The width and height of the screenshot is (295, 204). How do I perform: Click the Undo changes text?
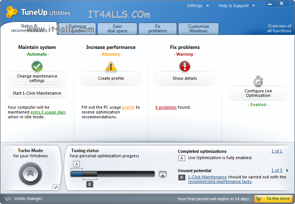(29, 198)
